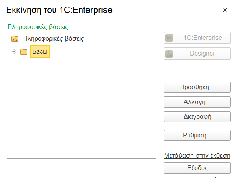
Task: Click the 1C logo icon on Enterprise button
Action: point(169,38)
